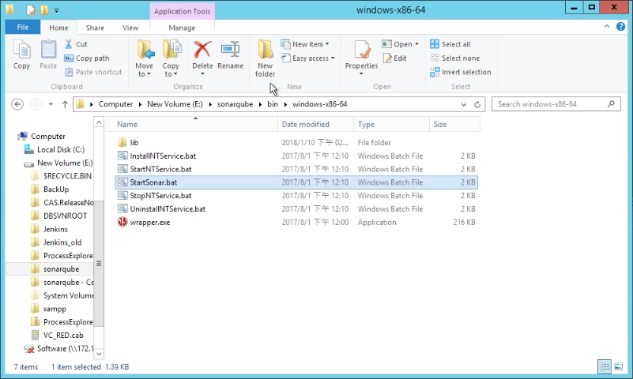633x379 pixels.
Task: Select InstallNTService.bat file
Action: point(296,156)
